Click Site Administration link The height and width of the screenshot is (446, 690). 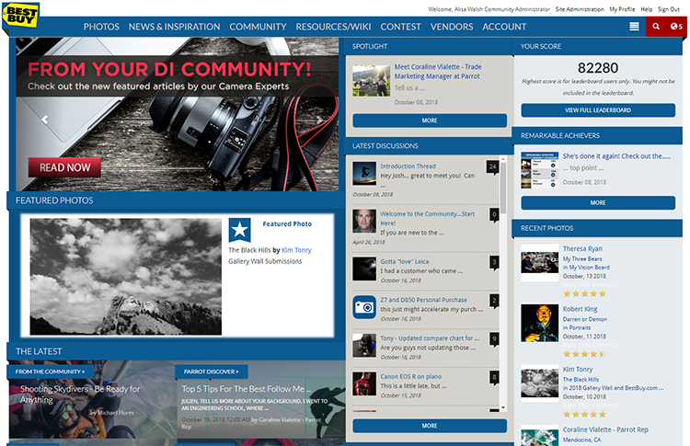(580, 9)
